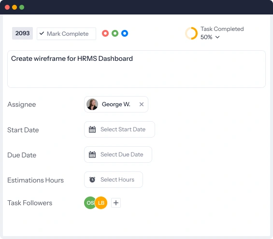
Task: Click the LB follower avatar
Action: pos(101,203)
